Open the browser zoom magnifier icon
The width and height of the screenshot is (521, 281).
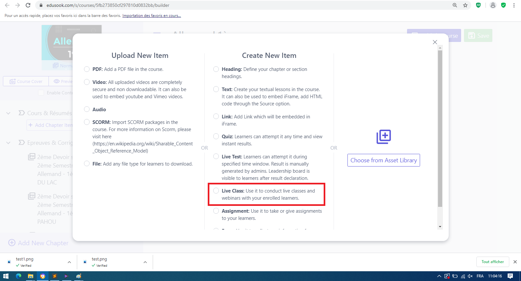(455, 5)
